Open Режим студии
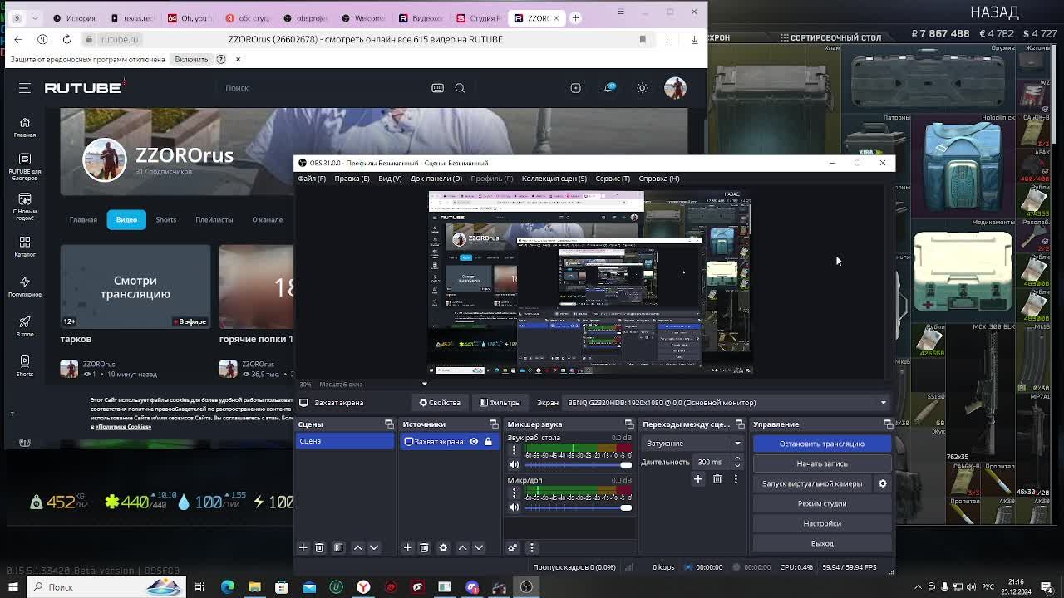The image size is (1064, 598). (x=822, y=503)
